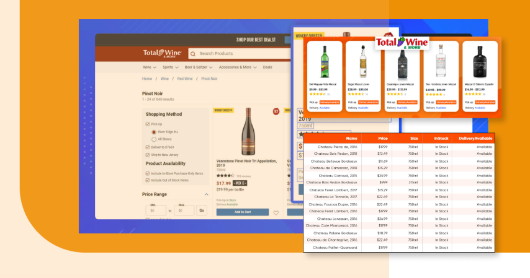Click the Chateau Pierre de, 2016 table row
Viewport: 530px width, 278px height.
[x=399, y=147]
